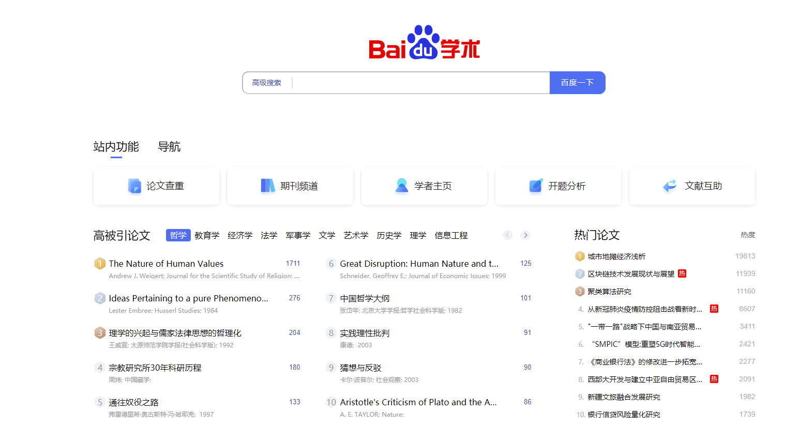The height and width of the screenshot is (427, 800).
Task: Click the bronze rank 3 badge beside 理学的兴起
Action: pyautogui.click(x=100, y=333)
